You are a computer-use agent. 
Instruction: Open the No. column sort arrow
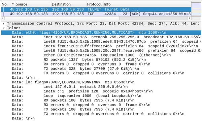tap(13, 4)
